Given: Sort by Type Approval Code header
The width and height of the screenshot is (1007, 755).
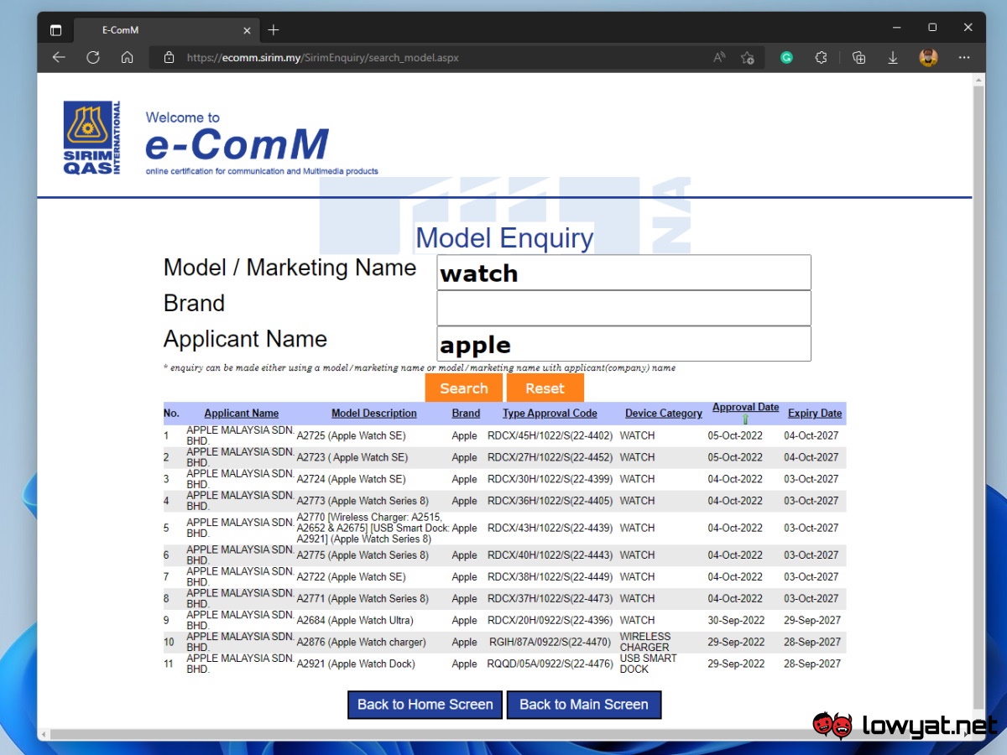Looking at the screenshot, I should pyautogui.click(x=550, y=413).
